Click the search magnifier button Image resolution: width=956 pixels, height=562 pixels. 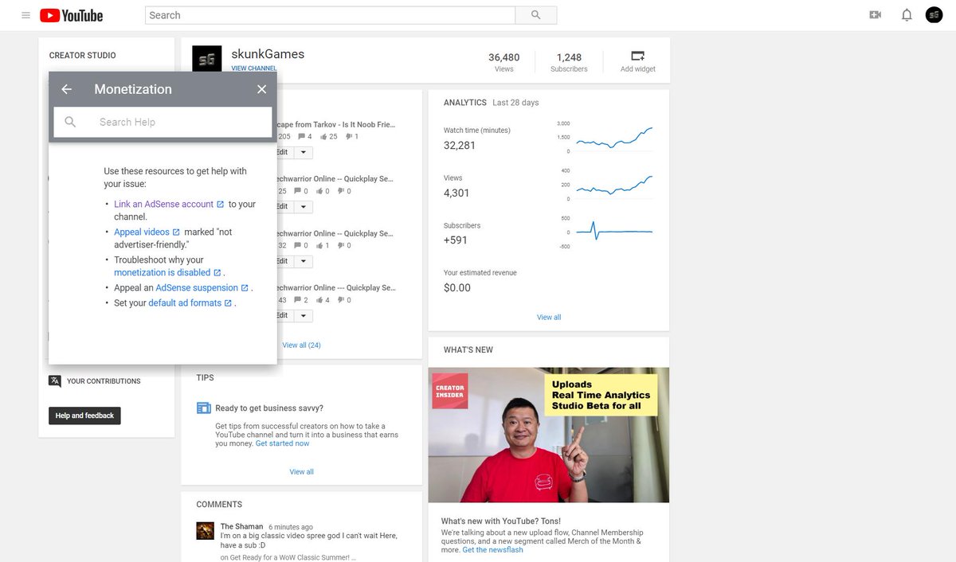pos(535,15)
